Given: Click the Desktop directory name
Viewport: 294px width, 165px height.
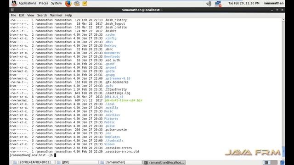Looking at the screenshot, I should [x=110, y=46].
